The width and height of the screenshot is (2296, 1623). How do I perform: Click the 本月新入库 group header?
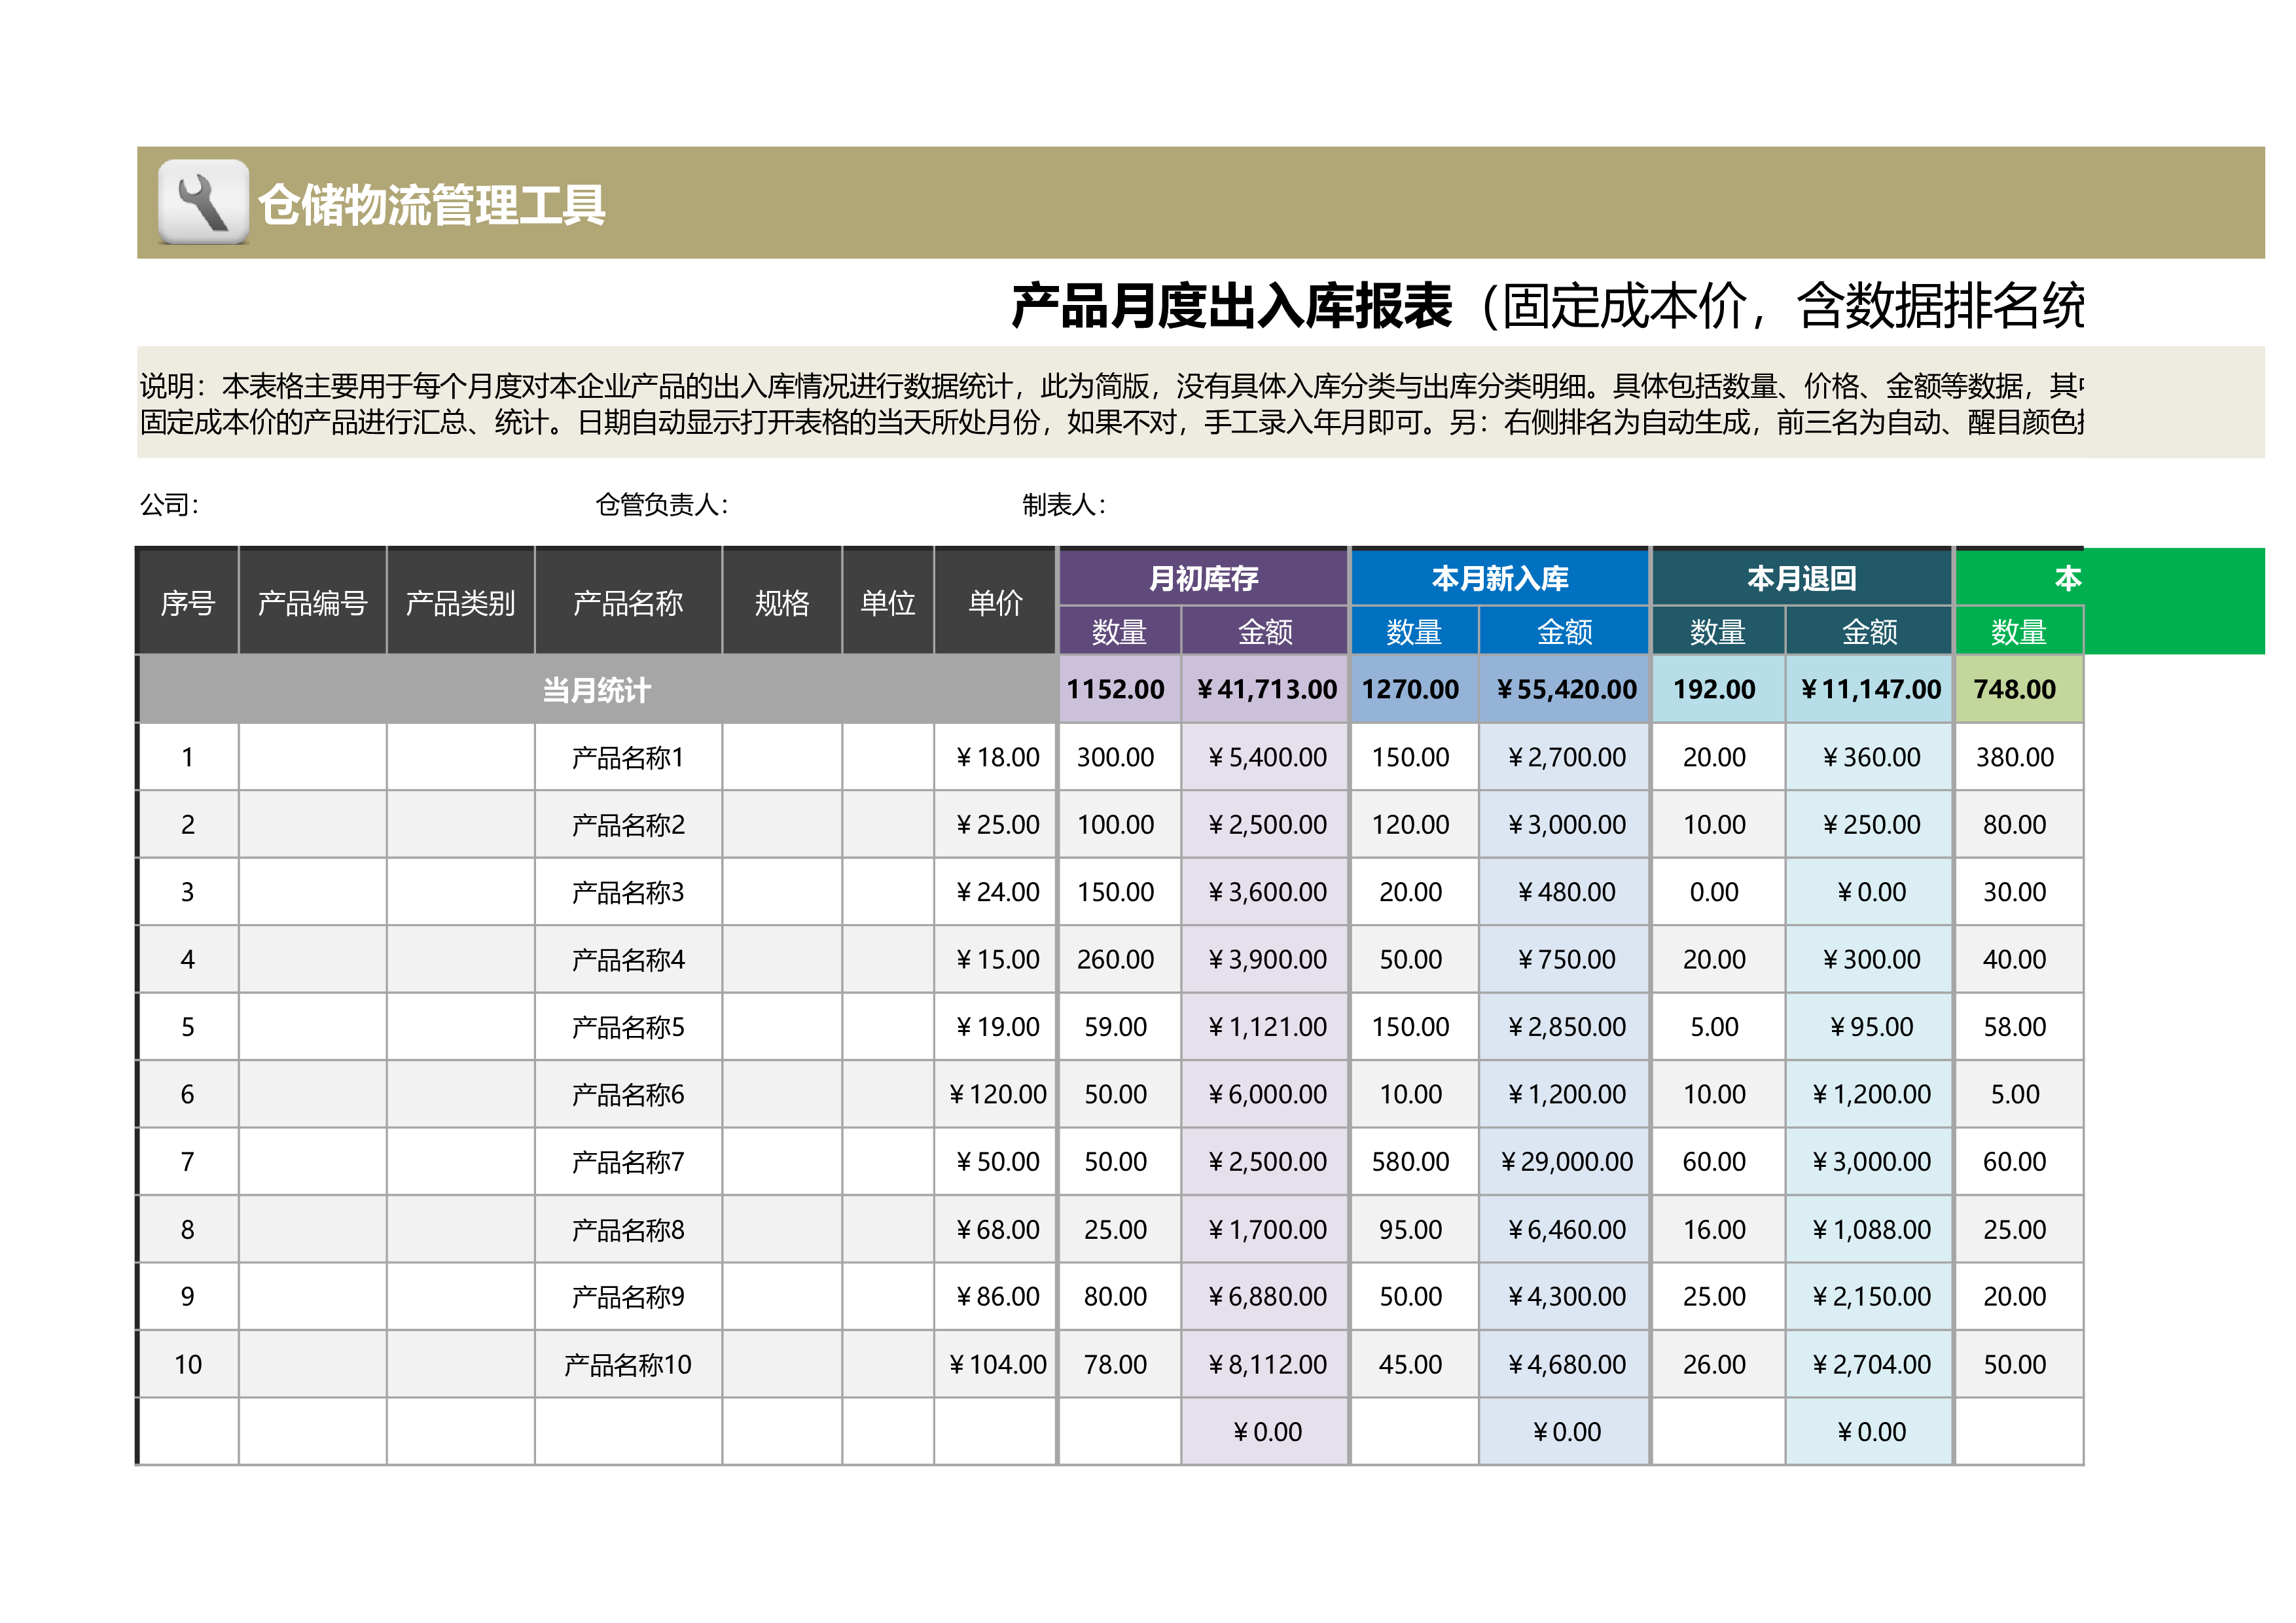pos(1500,578)
